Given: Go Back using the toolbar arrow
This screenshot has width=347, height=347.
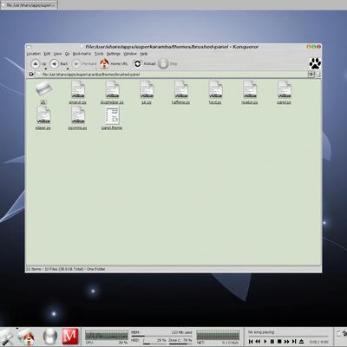Looking at the screenshot, I should tap(54, 63).
